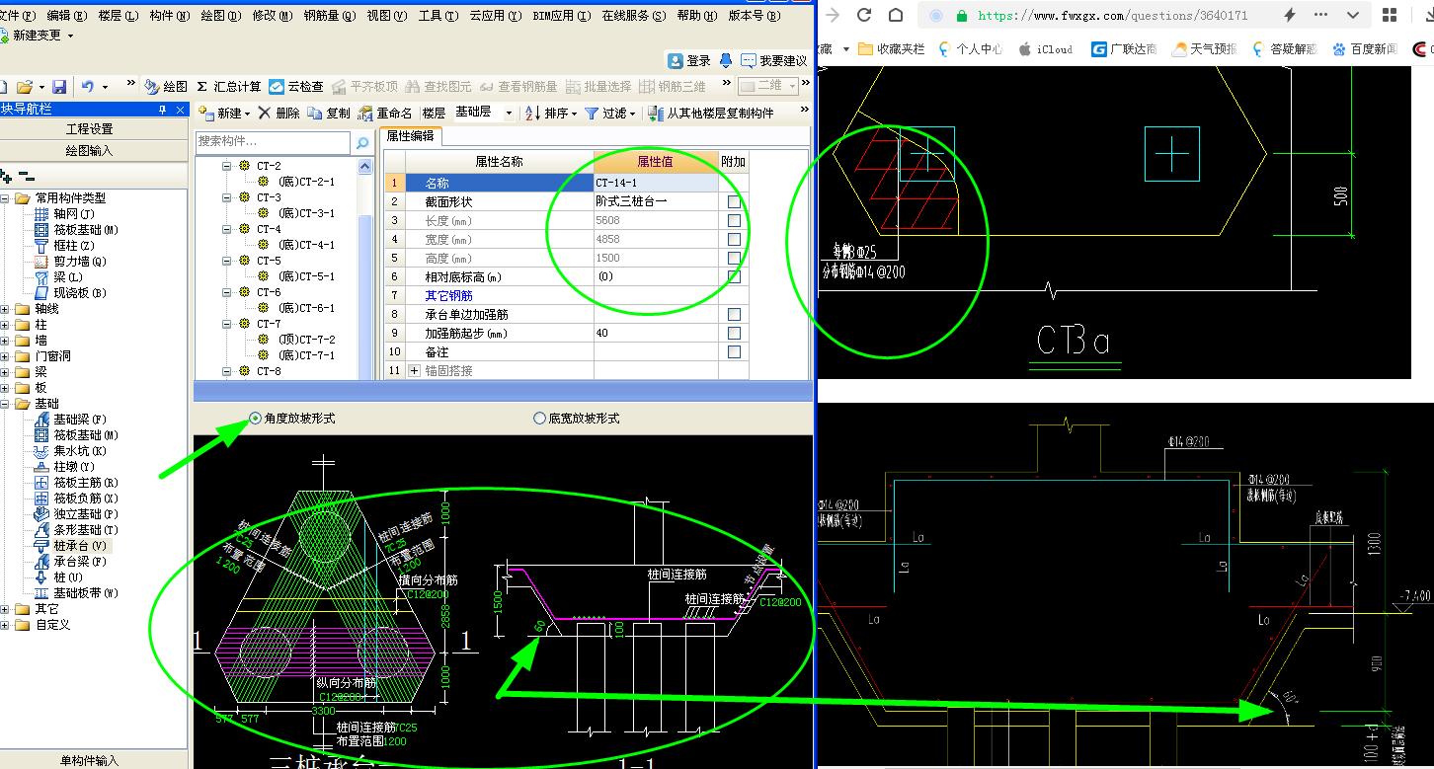Screen dimensions: 1434x769
Task: Click the expand-all plus icon in navigation
Action: click(7, 177)
